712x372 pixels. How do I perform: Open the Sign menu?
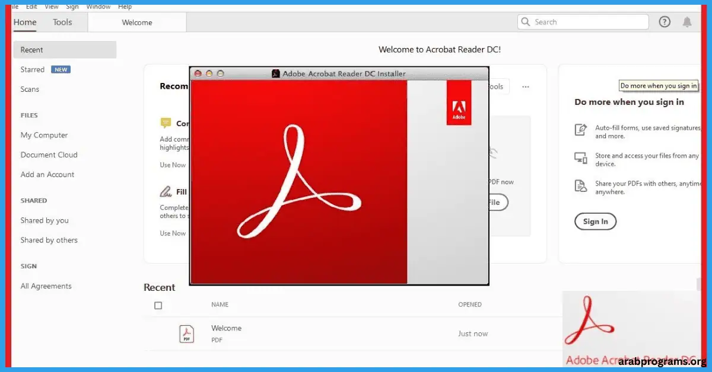72,7
